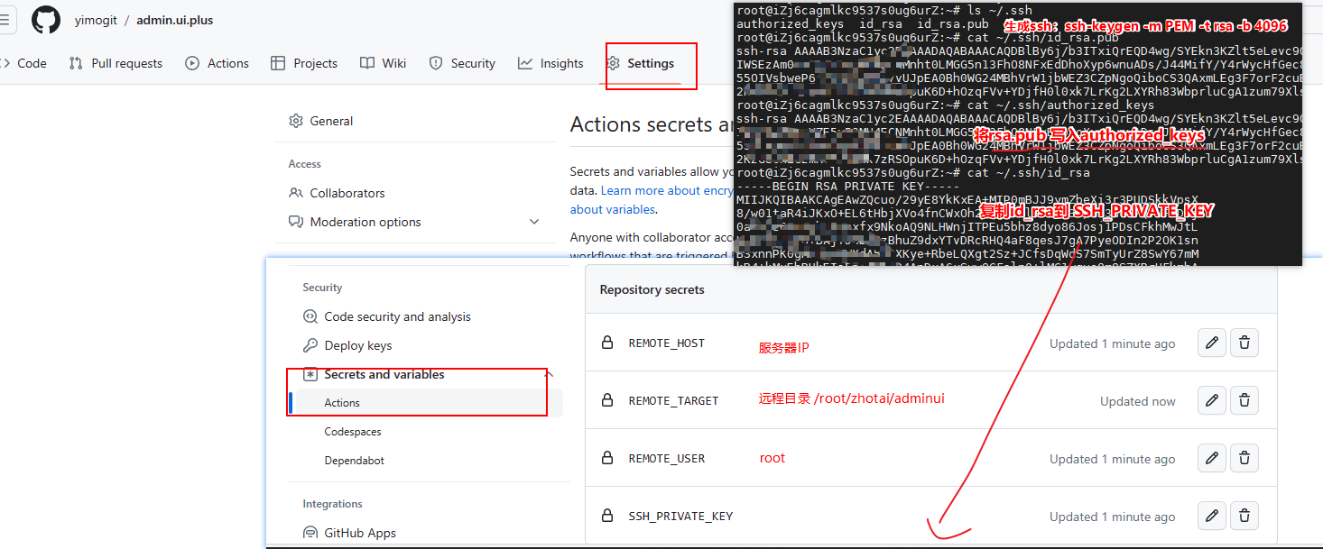Viewport: 1323px width, 549px height.
Task: Switch to the Settings tab
Action: (x=641, y=63)
